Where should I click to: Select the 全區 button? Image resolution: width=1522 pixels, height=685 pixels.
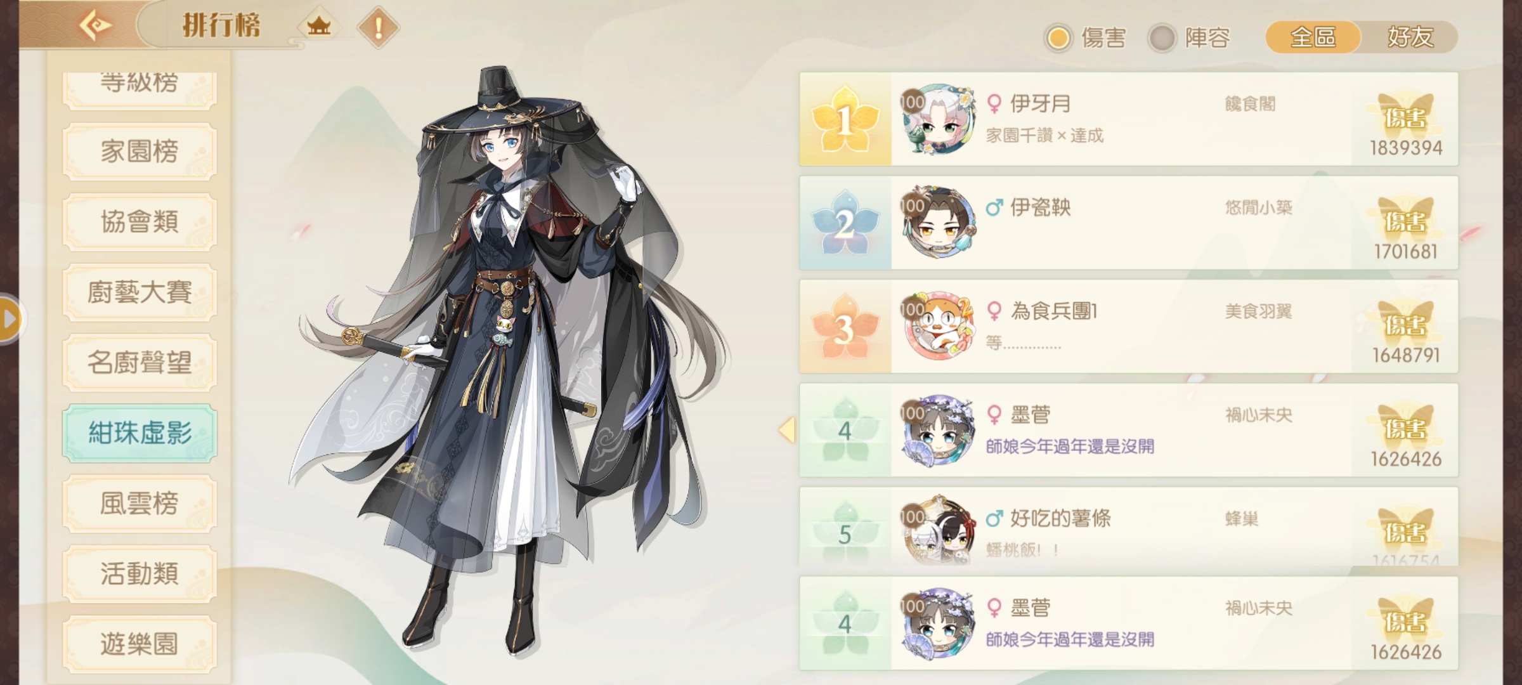(1313, 37)
